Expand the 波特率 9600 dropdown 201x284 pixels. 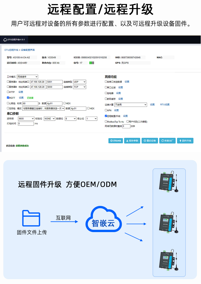26,119
